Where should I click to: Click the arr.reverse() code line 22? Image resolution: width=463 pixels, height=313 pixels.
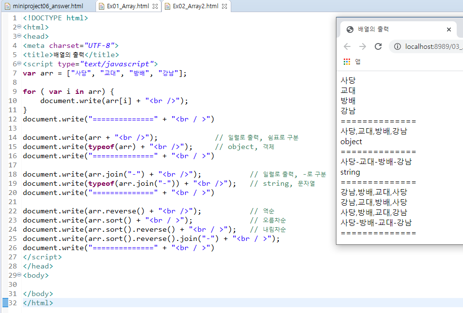click(112, 211)
